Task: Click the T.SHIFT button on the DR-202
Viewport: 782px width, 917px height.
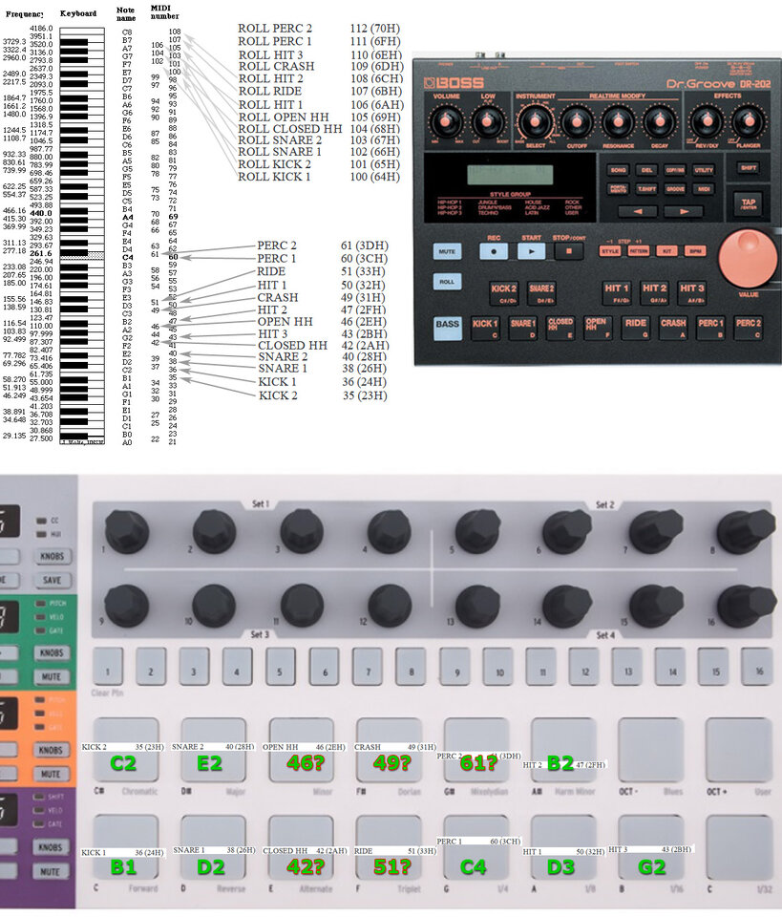Action: click(647, 189)
